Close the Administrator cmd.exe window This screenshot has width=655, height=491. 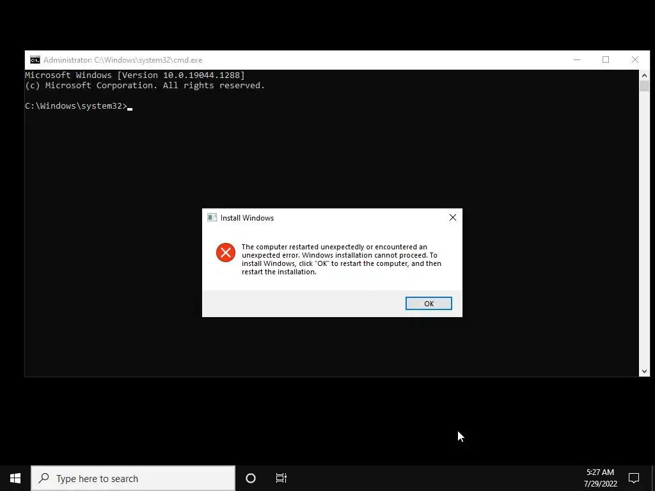coord(635,59)
